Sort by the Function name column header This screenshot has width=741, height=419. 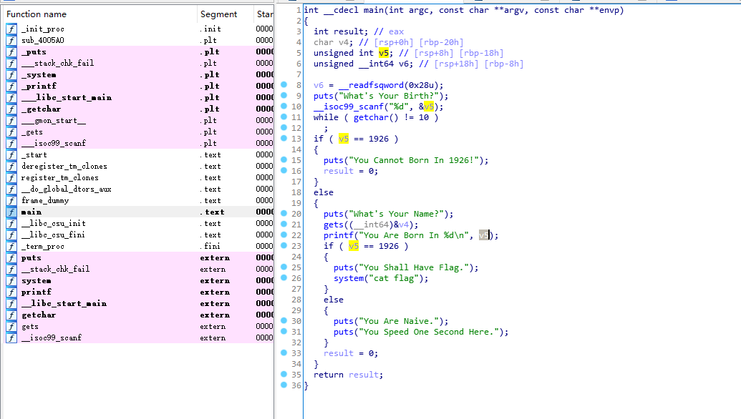click(37, 14)
